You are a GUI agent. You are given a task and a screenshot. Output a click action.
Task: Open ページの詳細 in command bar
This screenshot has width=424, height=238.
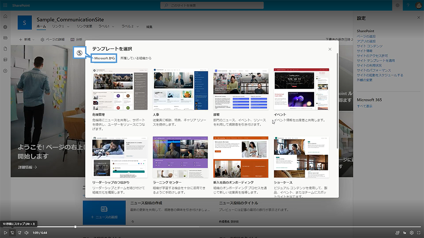53,39
